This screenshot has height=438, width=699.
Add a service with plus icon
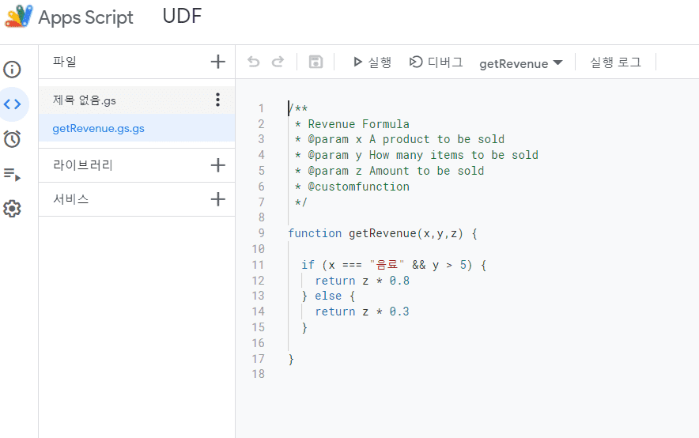218,199
